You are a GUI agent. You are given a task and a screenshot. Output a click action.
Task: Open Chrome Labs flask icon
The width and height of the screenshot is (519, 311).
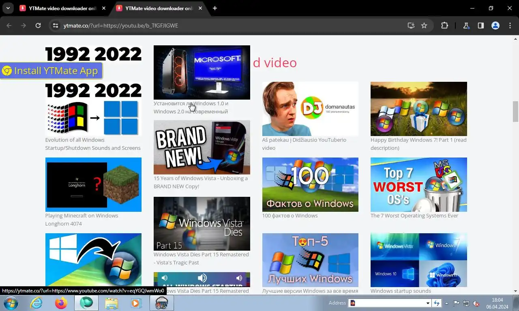(x=466, y=26)
